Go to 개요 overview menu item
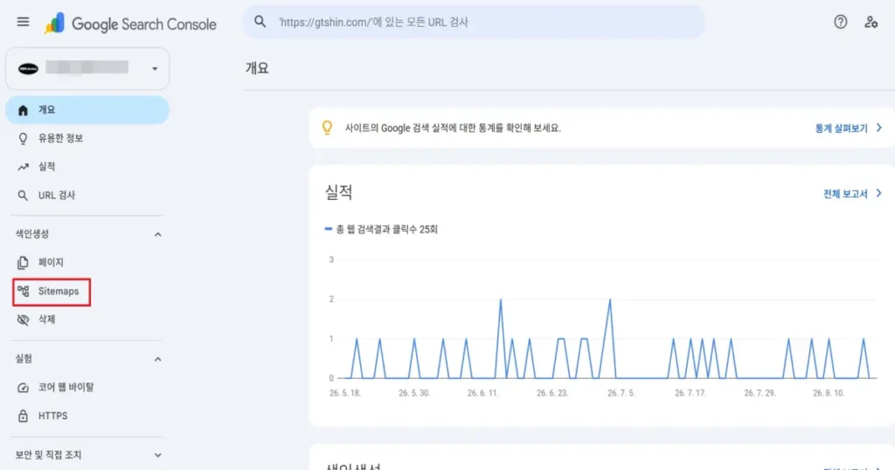The image size is (895, 470). (87, 110)
